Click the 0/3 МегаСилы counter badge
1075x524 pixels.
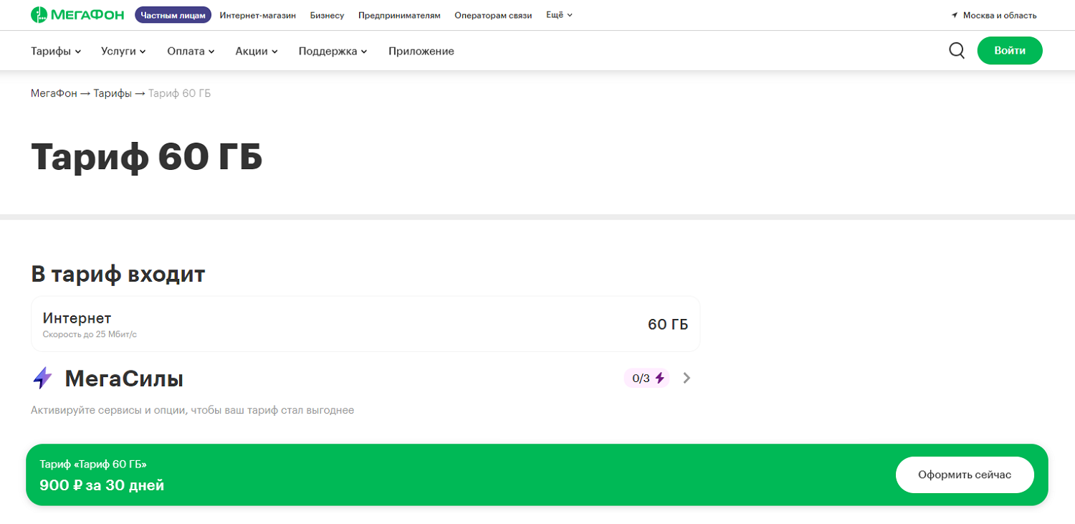click(x=646, y=378)
